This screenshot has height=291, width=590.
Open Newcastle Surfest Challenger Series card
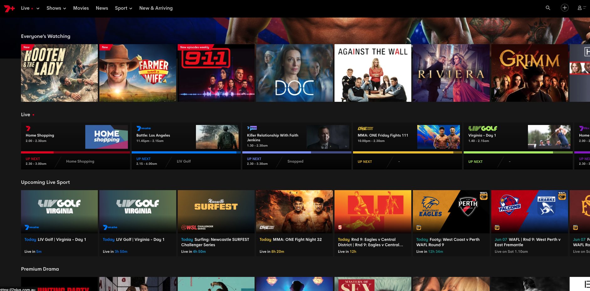pyautogui.click(x=216, y=223)
